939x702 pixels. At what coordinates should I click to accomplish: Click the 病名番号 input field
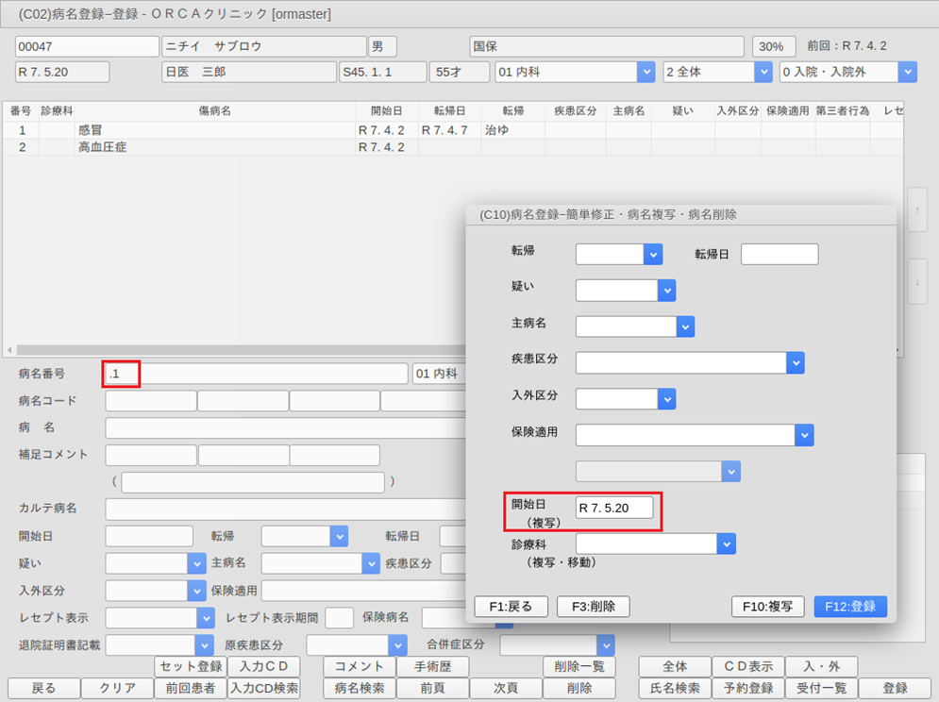tap(255, 374)
